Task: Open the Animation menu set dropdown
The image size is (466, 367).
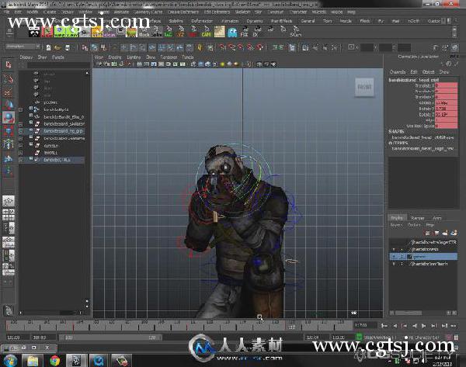Action: pyautogui.click(x=23, y=47)
